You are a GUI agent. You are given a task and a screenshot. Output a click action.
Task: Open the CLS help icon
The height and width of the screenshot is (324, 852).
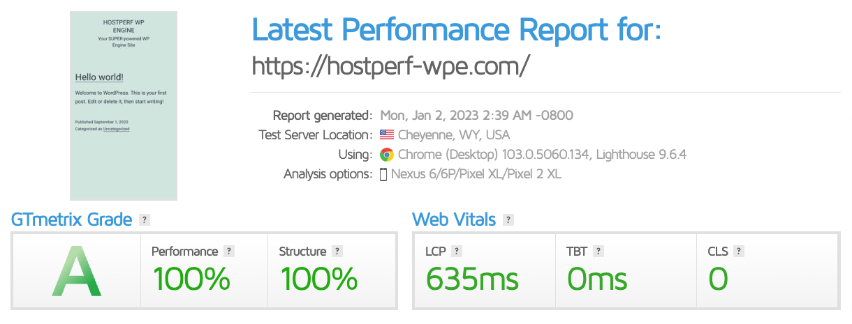[x=739, y=252]
